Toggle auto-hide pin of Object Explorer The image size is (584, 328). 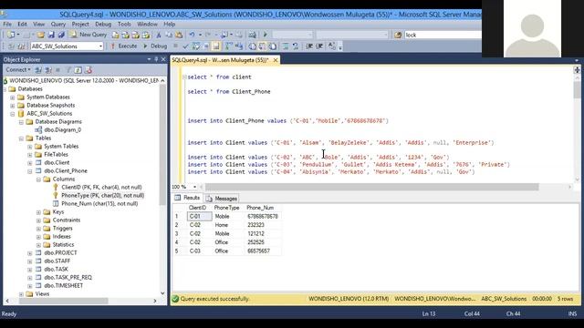tap(156, 59)
